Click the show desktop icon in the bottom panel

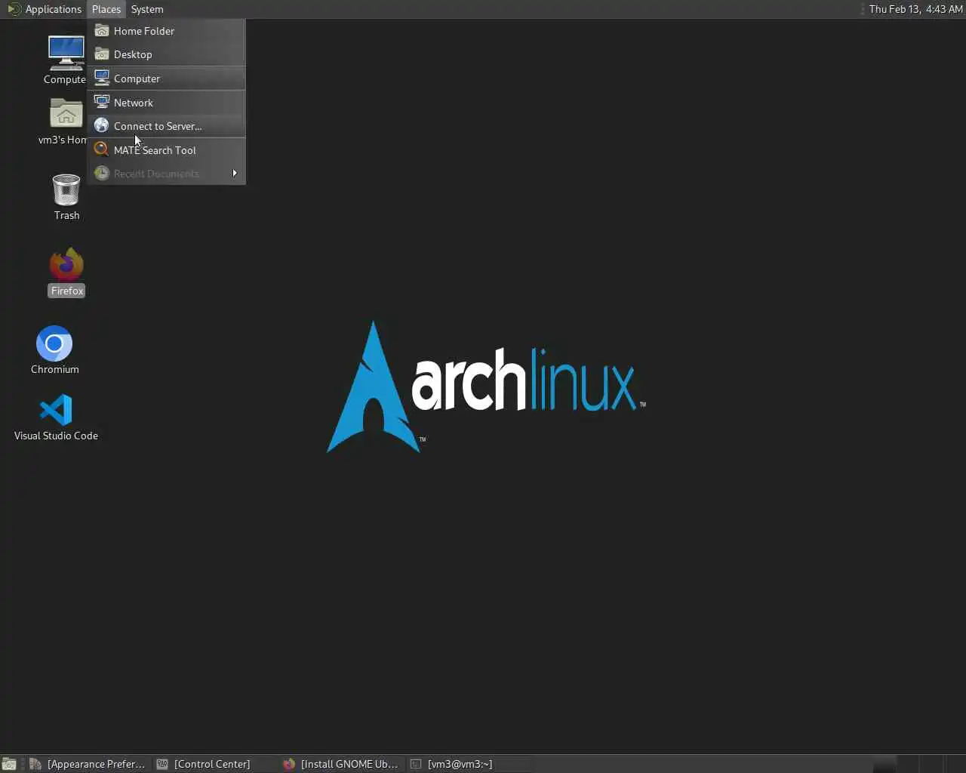click(9, 764)
